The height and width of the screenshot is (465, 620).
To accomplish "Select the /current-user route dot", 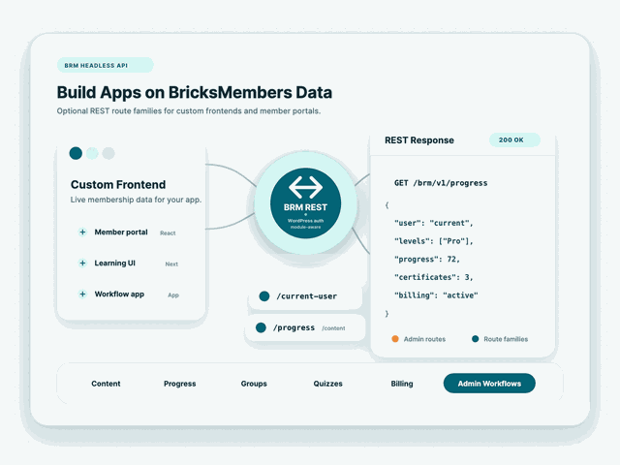I will (264, 296).
